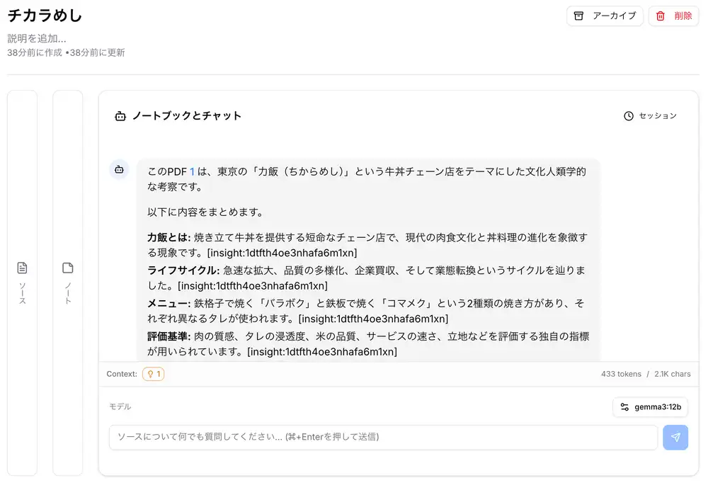This screenshot has width=708, height=485.
Task: Click 削除 to delete the notebook
Action: [673, 16]
